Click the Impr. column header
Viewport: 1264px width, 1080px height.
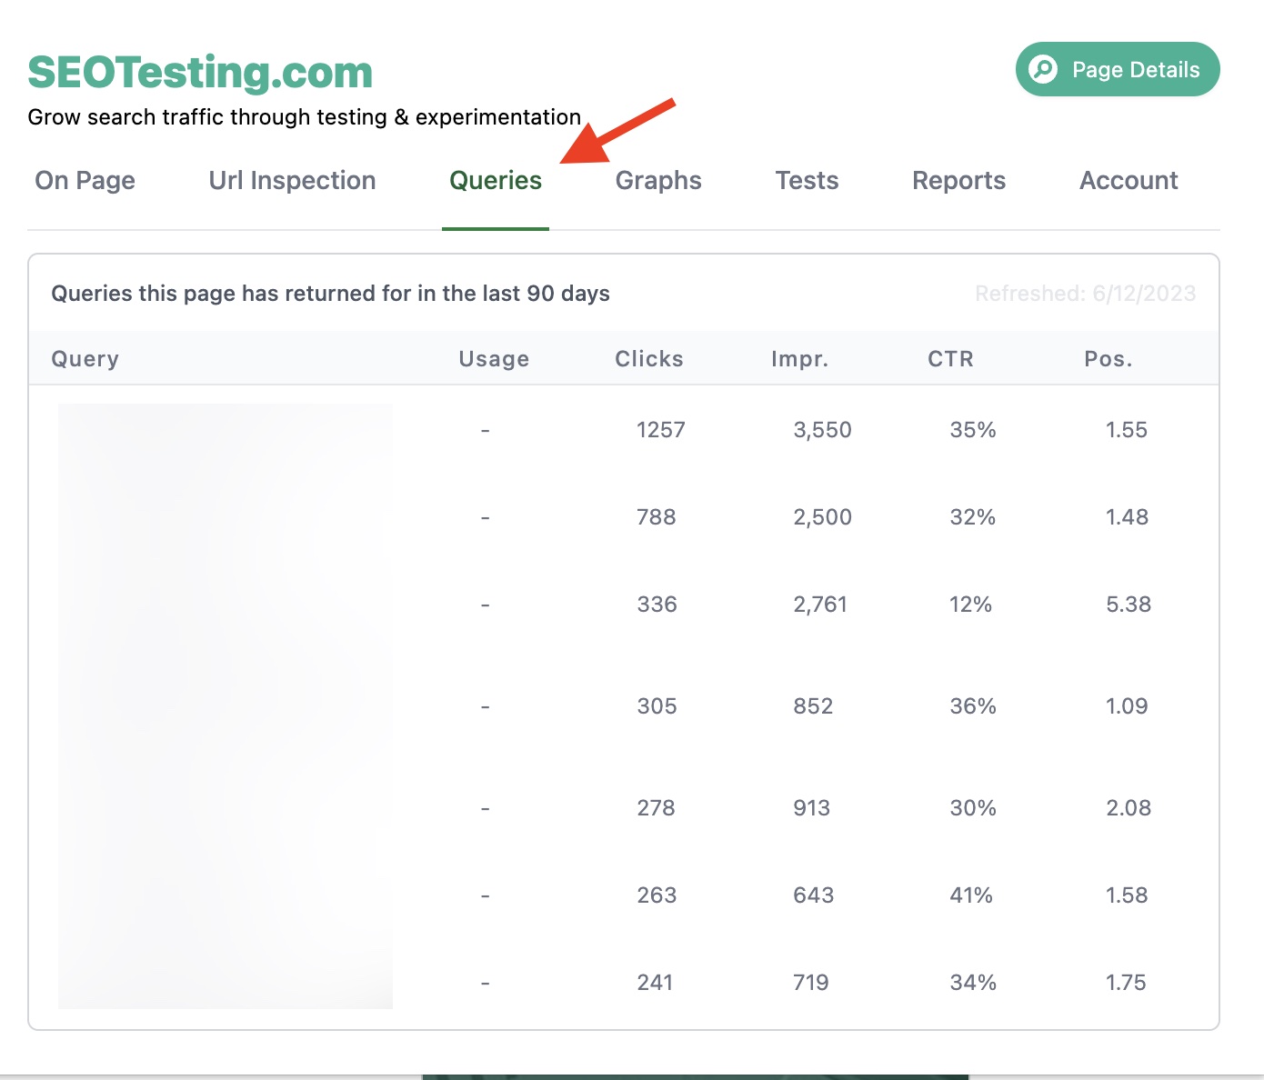(x=800, y=359)
